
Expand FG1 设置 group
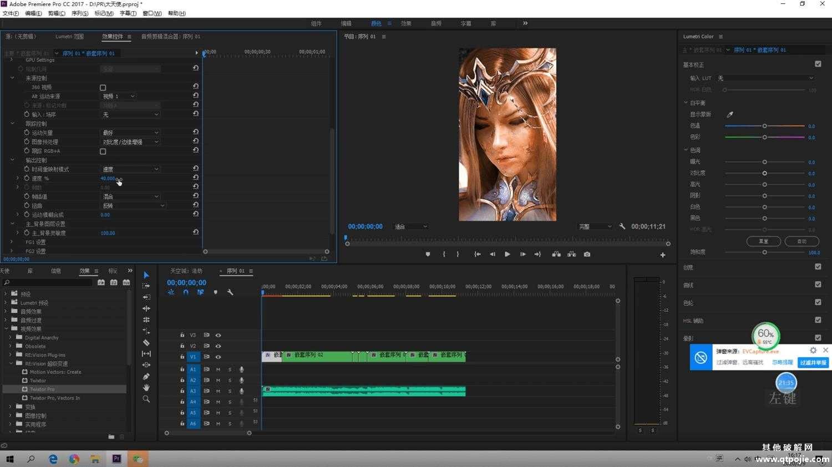[x=12, y=242]
